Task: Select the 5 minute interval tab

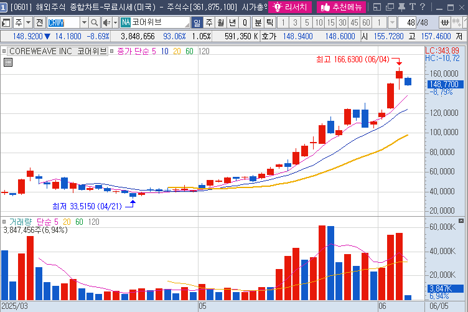Action: [x=306, y=22]
